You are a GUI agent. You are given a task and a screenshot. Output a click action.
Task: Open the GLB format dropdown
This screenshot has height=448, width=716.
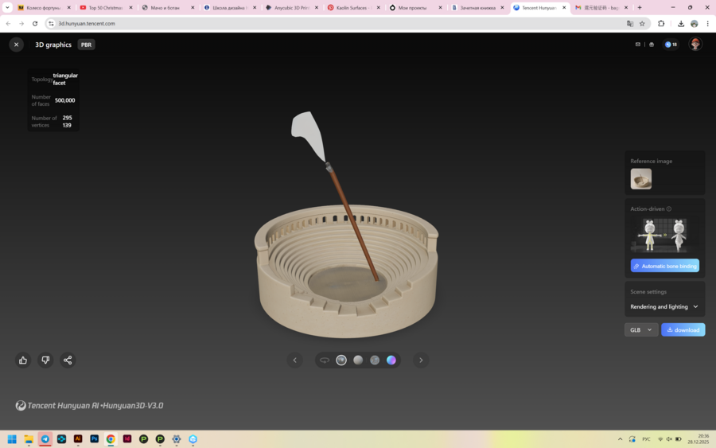coord(640,329)
